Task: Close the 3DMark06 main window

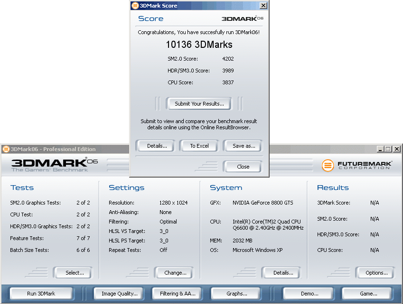Action: click(x=397, y=149)
